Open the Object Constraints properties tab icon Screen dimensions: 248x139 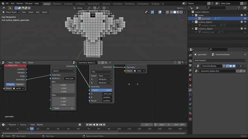(190, 104)
